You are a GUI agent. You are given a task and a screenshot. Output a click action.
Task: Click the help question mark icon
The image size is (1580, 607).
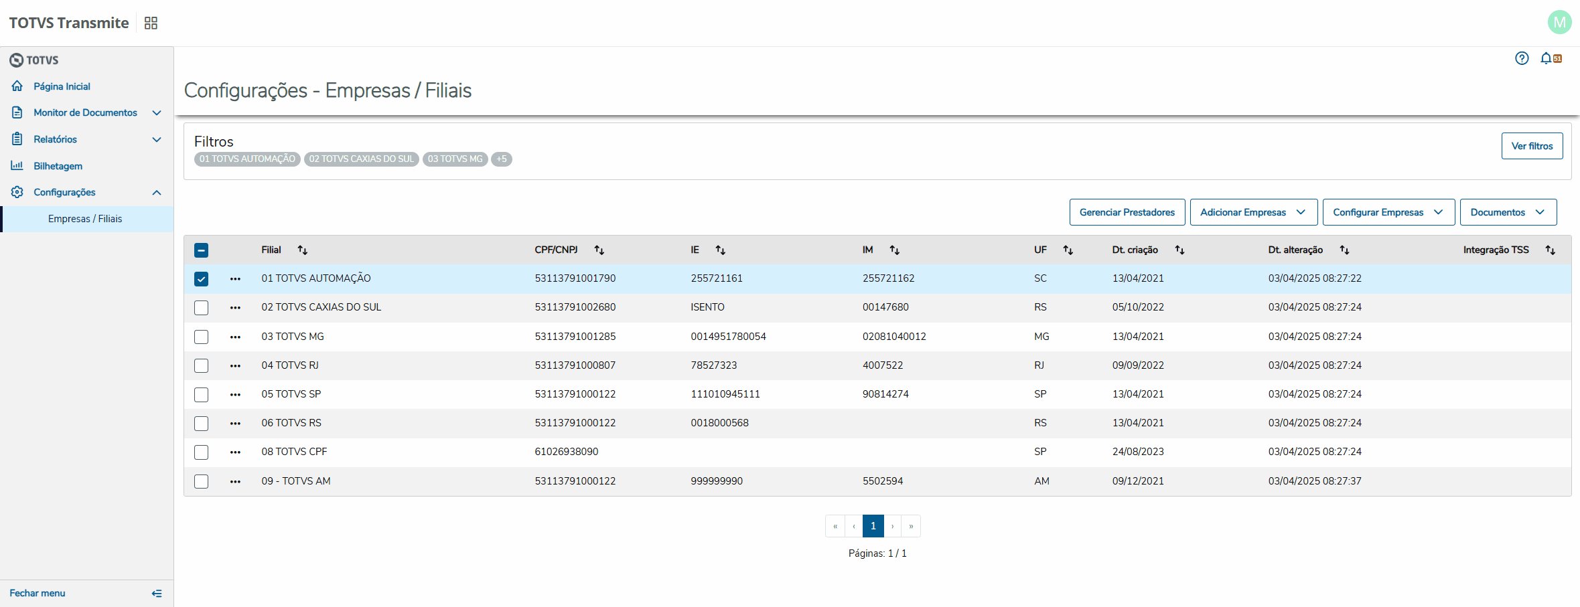point(1522,58)
